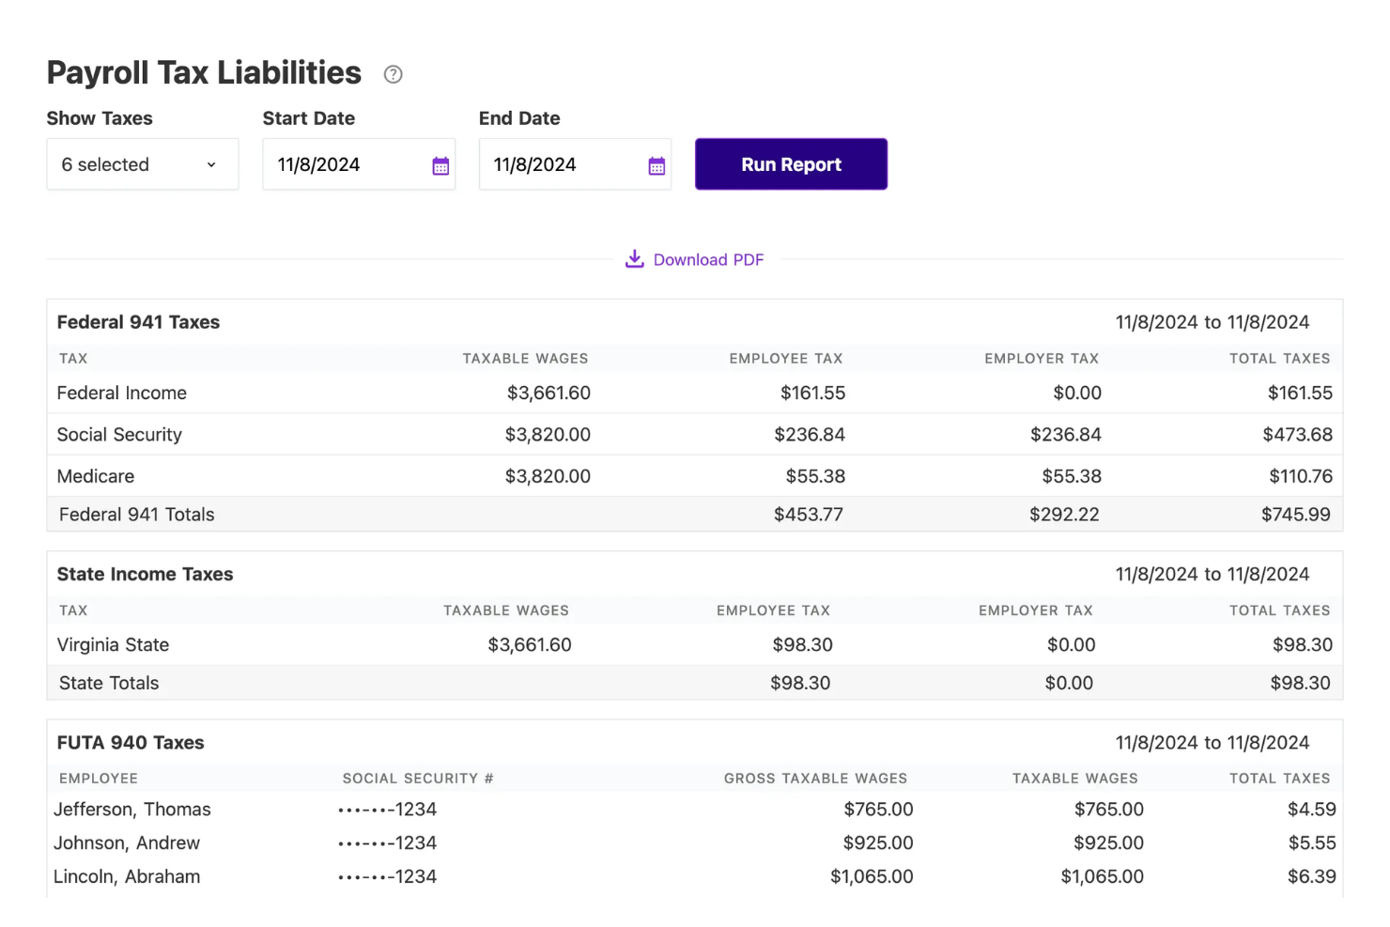Open the End Date calendar picker icon

click(656, 164)
